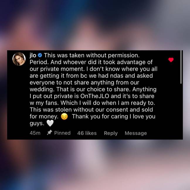
Task: Click the pushpin icon beside Pinned
Action: pyautogui.click(x=50, y=133)
